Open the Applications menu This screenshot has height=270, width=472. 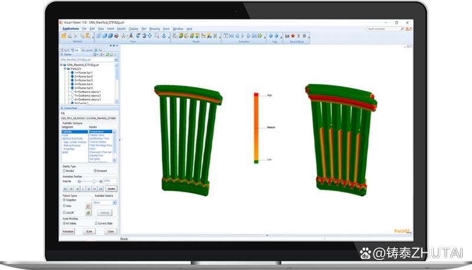click(x=71, y=29)
